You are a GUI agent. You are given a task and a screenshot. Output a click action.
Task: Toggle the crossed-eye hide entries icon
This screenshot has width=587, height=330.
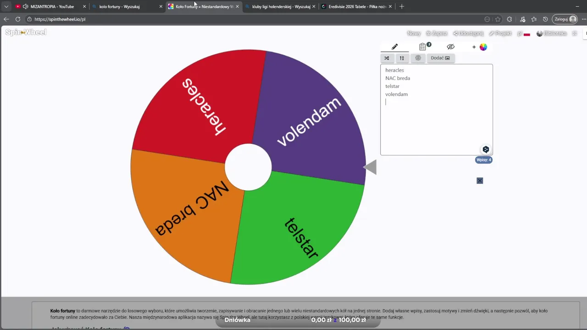tap(451, 47)
